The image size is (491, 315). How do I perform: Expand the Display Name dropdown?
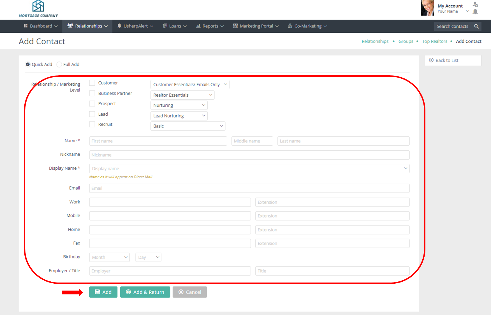(x=405, y=168)
